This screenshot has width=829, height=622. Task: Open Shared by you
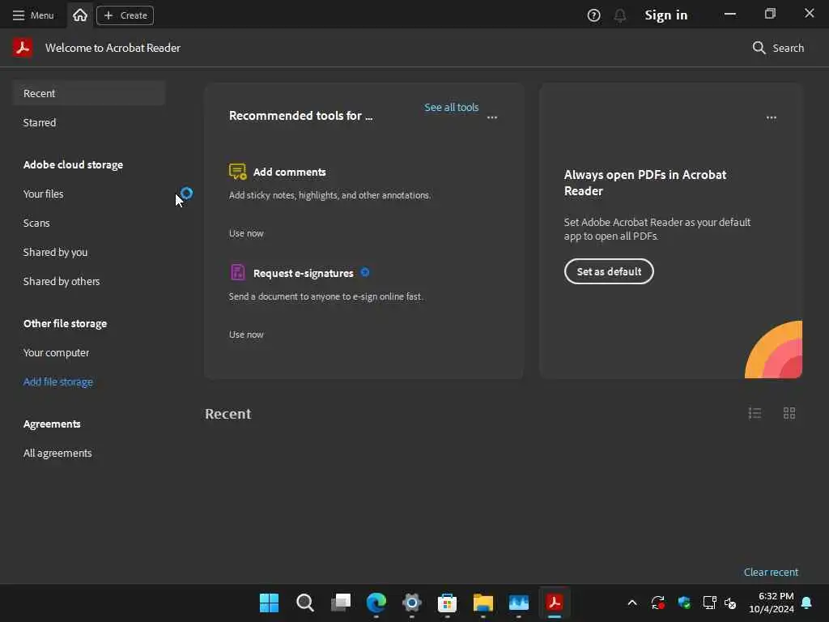pos(56,253)
